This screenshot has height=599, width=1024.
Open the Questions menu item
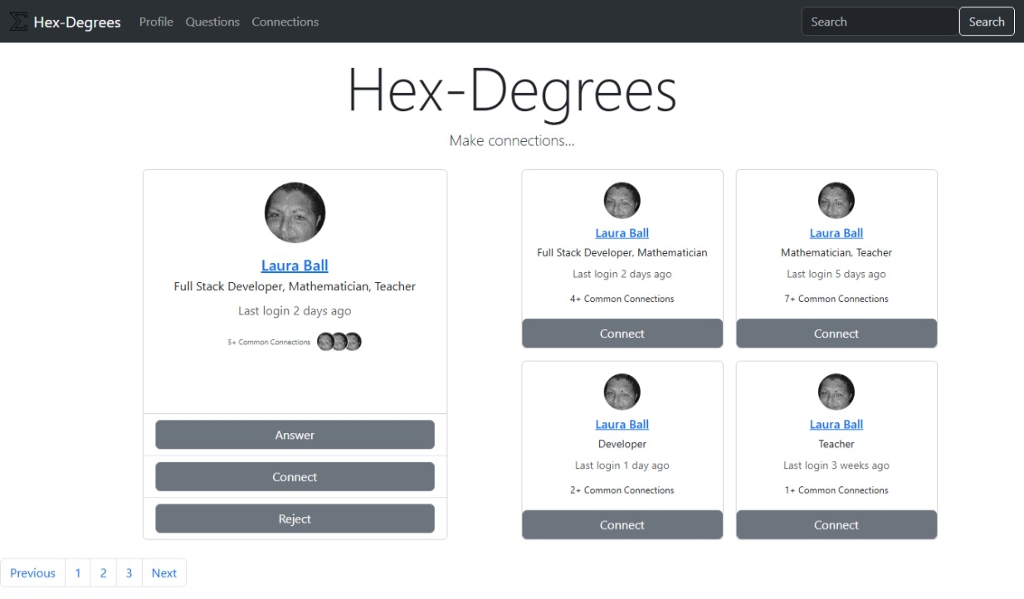tap(212, 22)
